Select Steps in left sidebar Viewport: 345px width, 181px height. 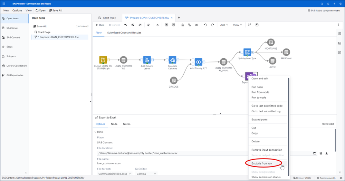click(x=14, y=47)
